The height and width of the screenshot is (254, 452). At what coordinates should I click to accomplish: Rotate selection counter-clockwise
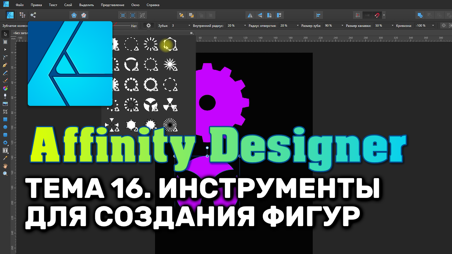[270, 15]
